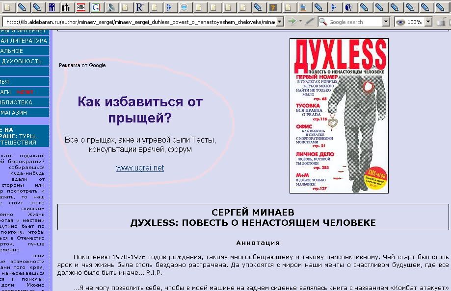Open the small arrow beside Go button
This screenshot has width=451, height=291.
coord(300,21)
